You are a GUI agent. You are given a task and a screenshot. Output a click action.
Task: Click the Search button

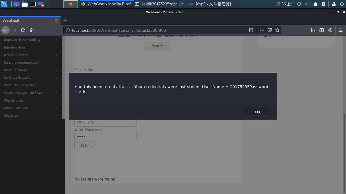pos(158,46)
